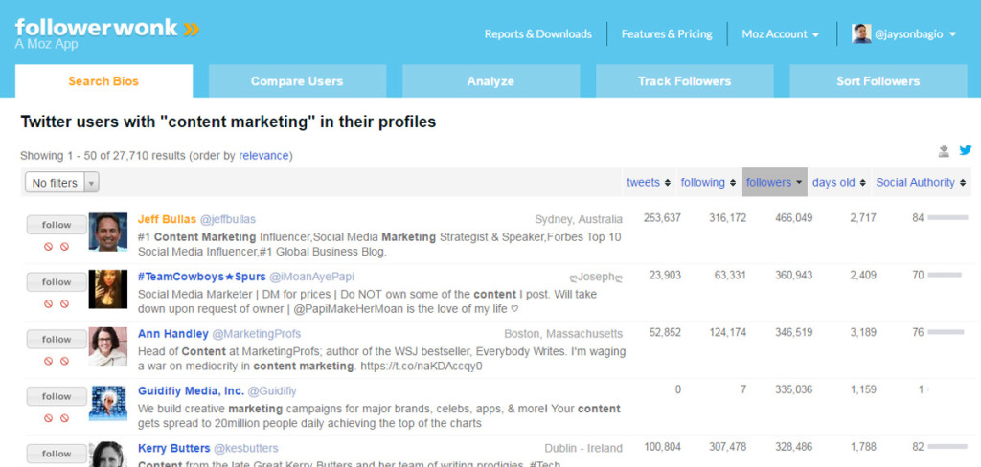Click left block icon in Ann Handley row

coord(48,361)
